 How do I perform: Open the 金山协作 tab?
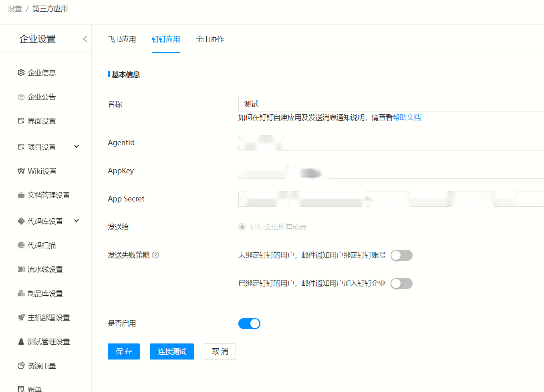(x=210, y=39)
